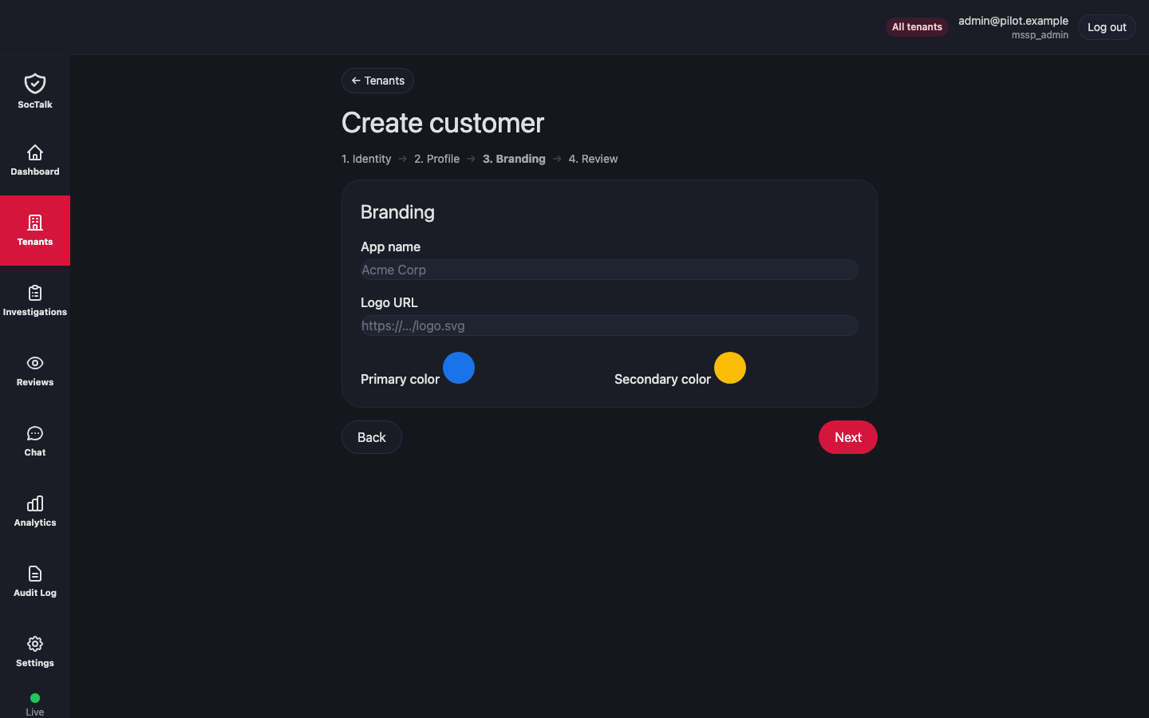This screenshot has height=718, width=1149.
Task: Go to Dashboard in the sidebar
Action: click(x=35, y=160)
